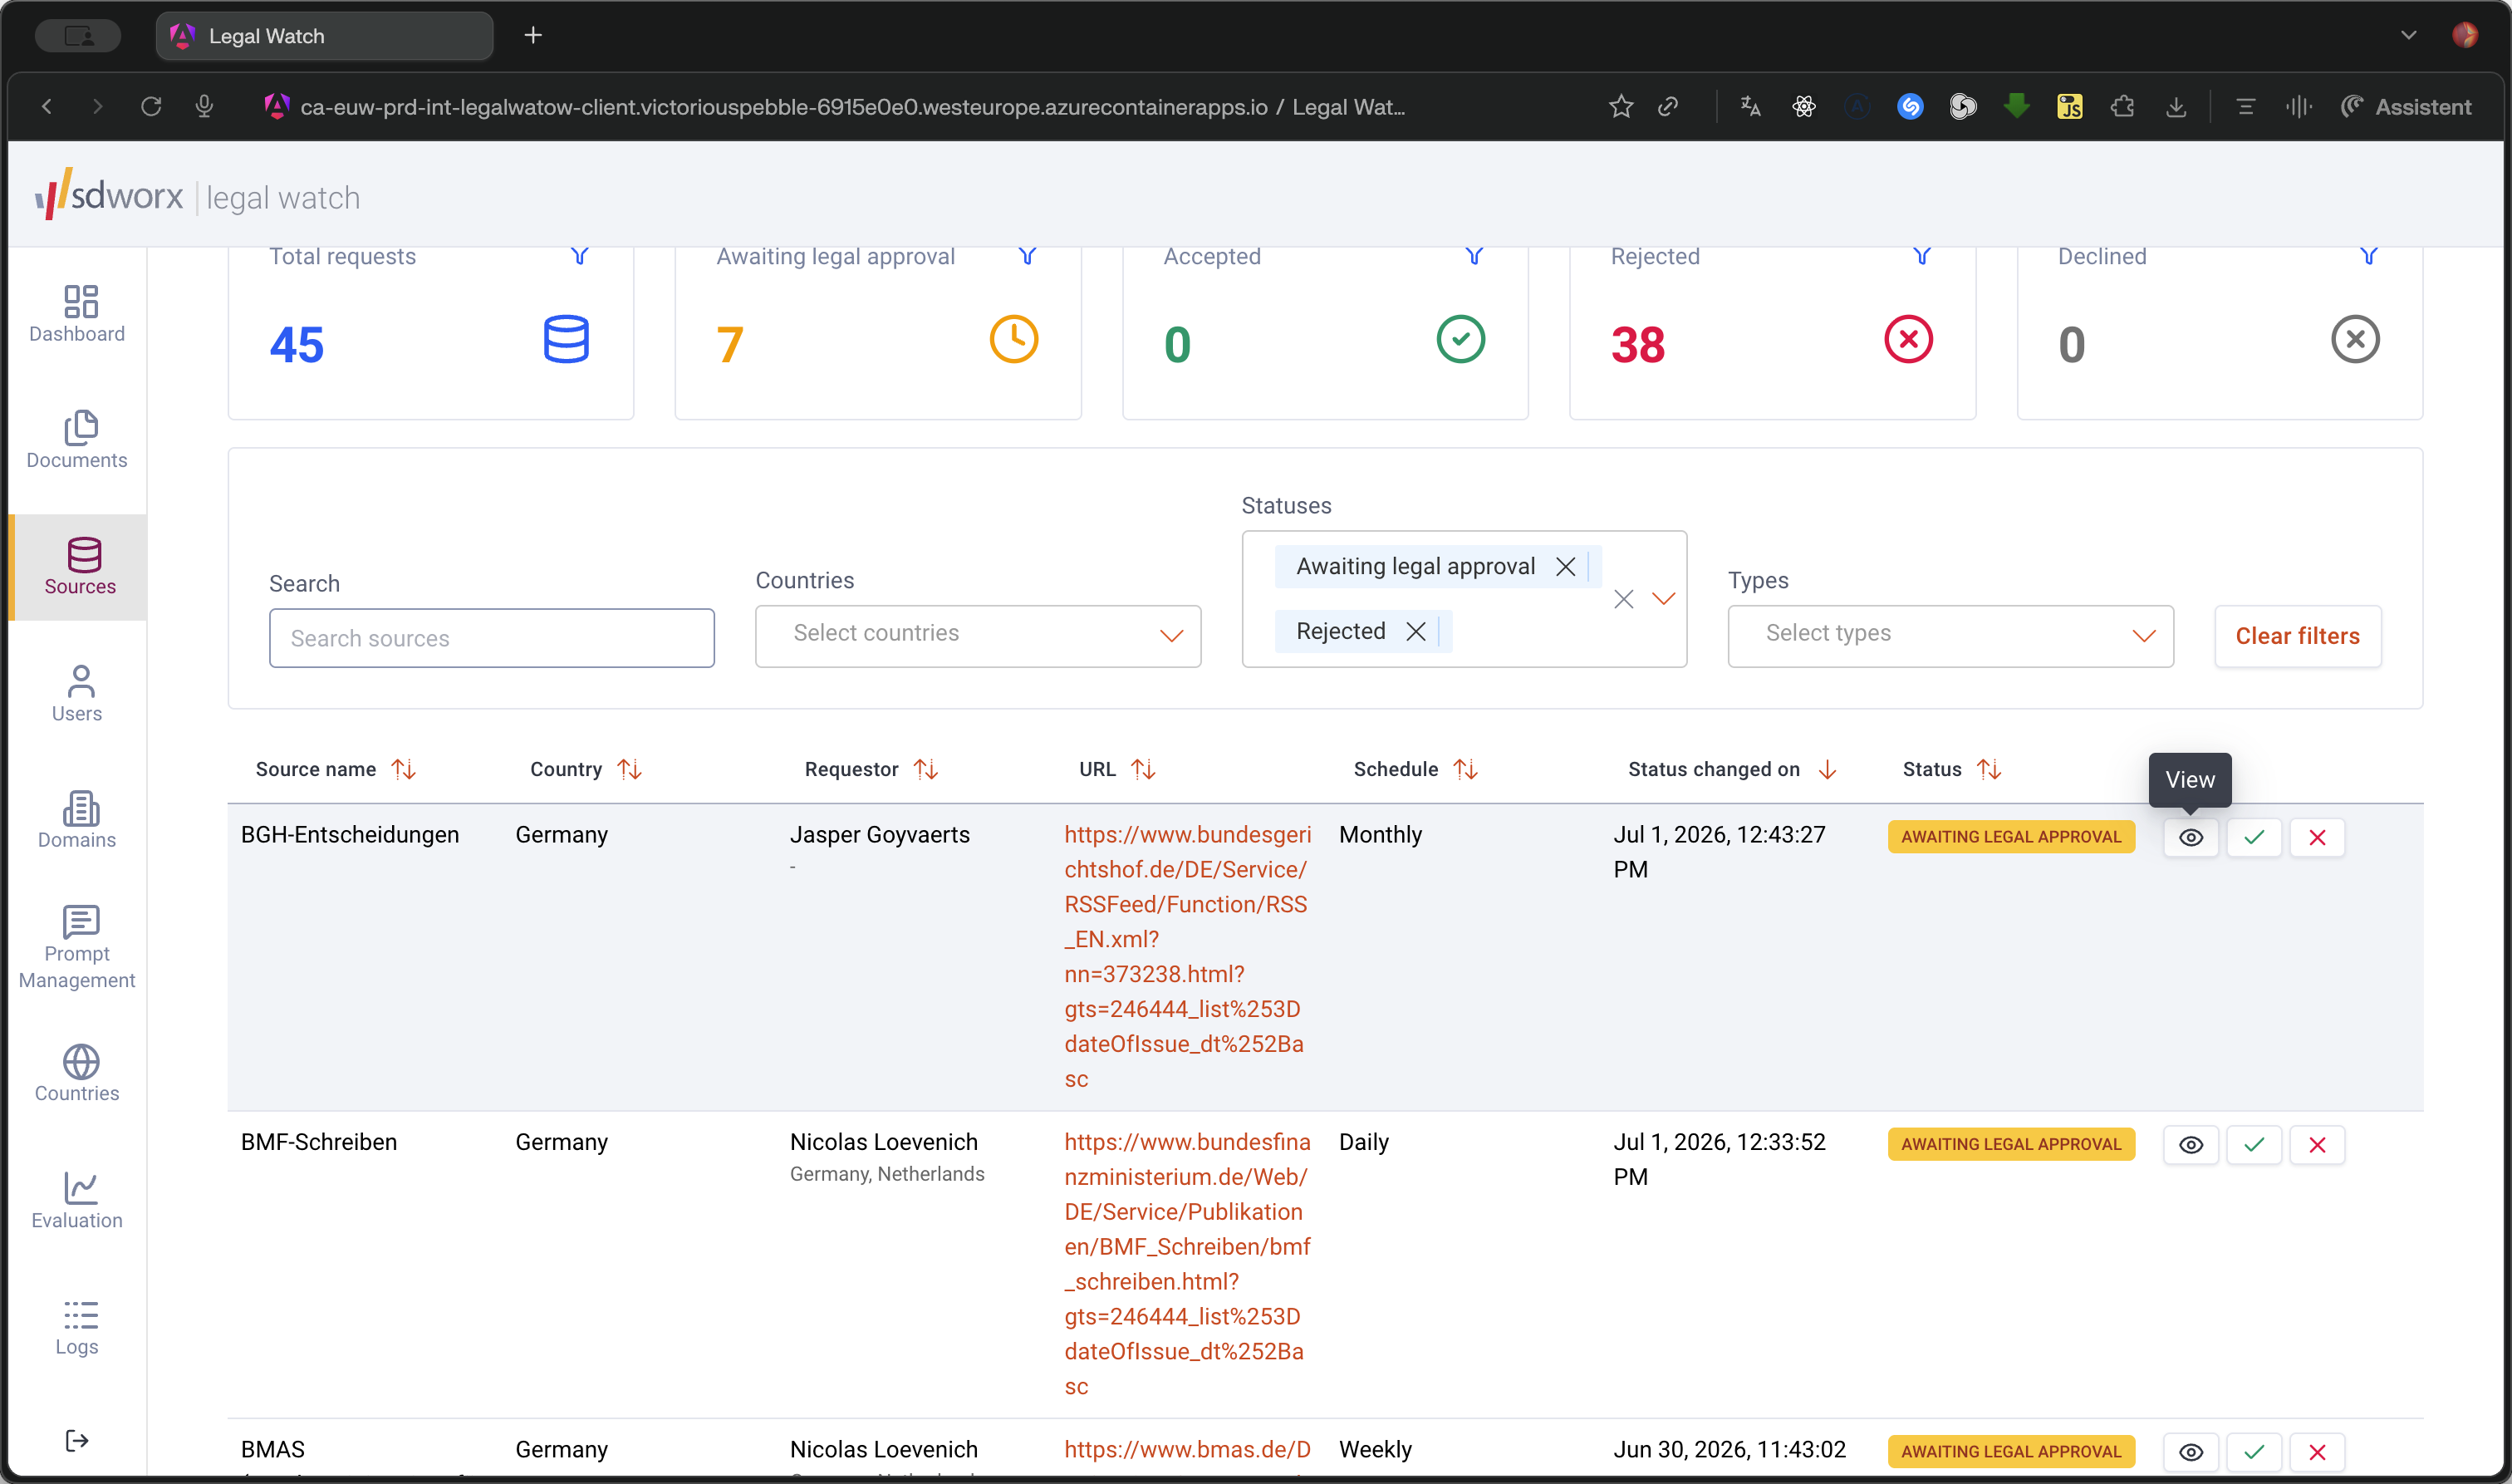Expand the Statuses dropdown
Image resolution: width=2512 pixels, height=1484 pixels.
click(1663, 599)
